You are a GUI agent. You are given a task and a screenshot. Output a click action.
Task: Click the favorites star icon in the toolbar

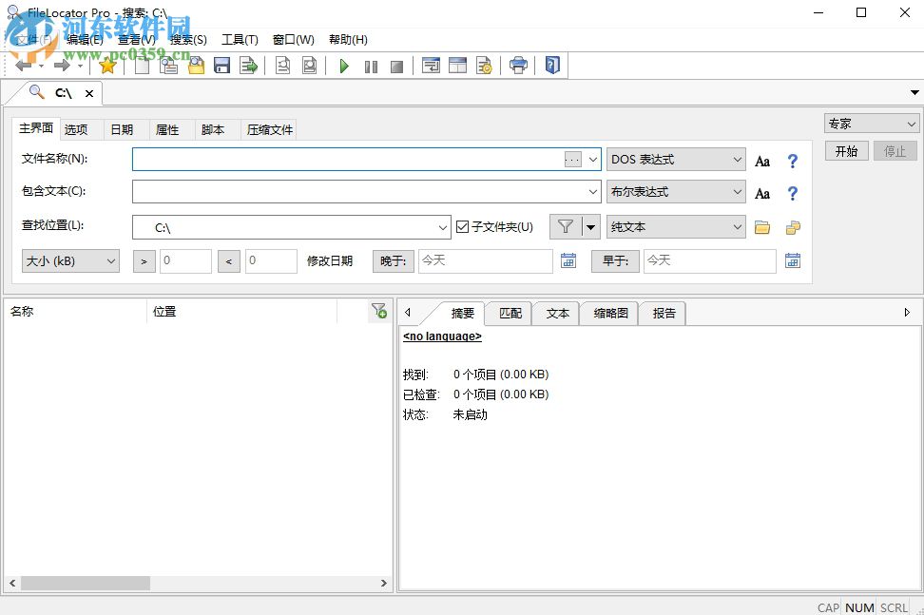(x=107, y=65)
